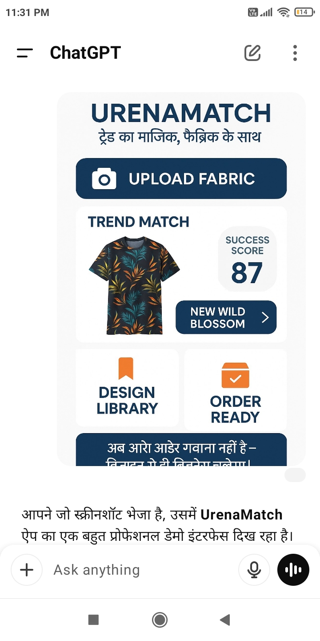Tap the ChatGPT title in the header
Screen dimensions: 320x641
point(85,53)
